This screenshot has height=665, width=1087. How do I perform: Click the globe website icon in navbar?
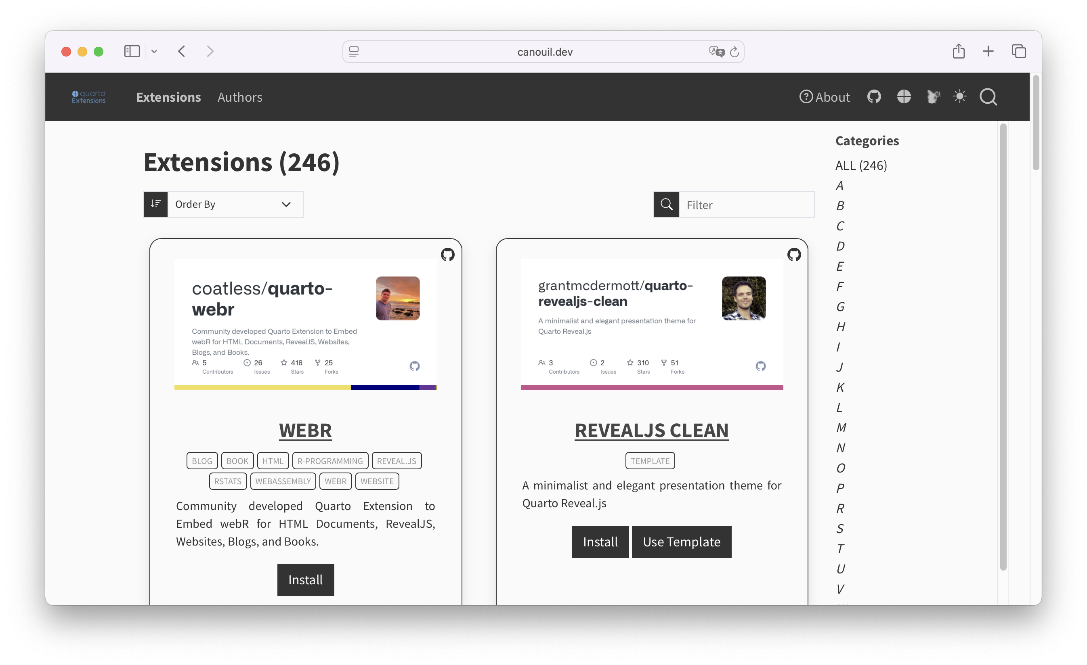[904, 96]
